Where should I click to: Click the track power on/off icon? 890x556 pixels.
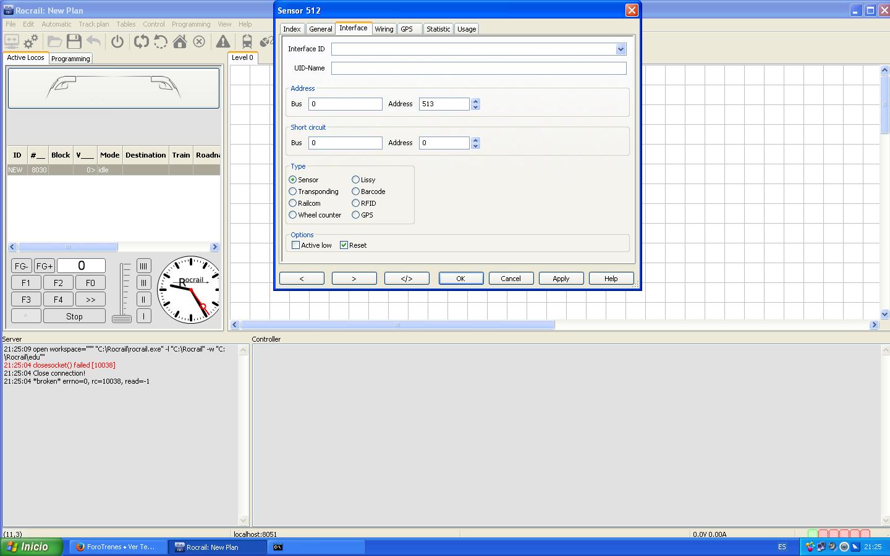click(117, 41)
